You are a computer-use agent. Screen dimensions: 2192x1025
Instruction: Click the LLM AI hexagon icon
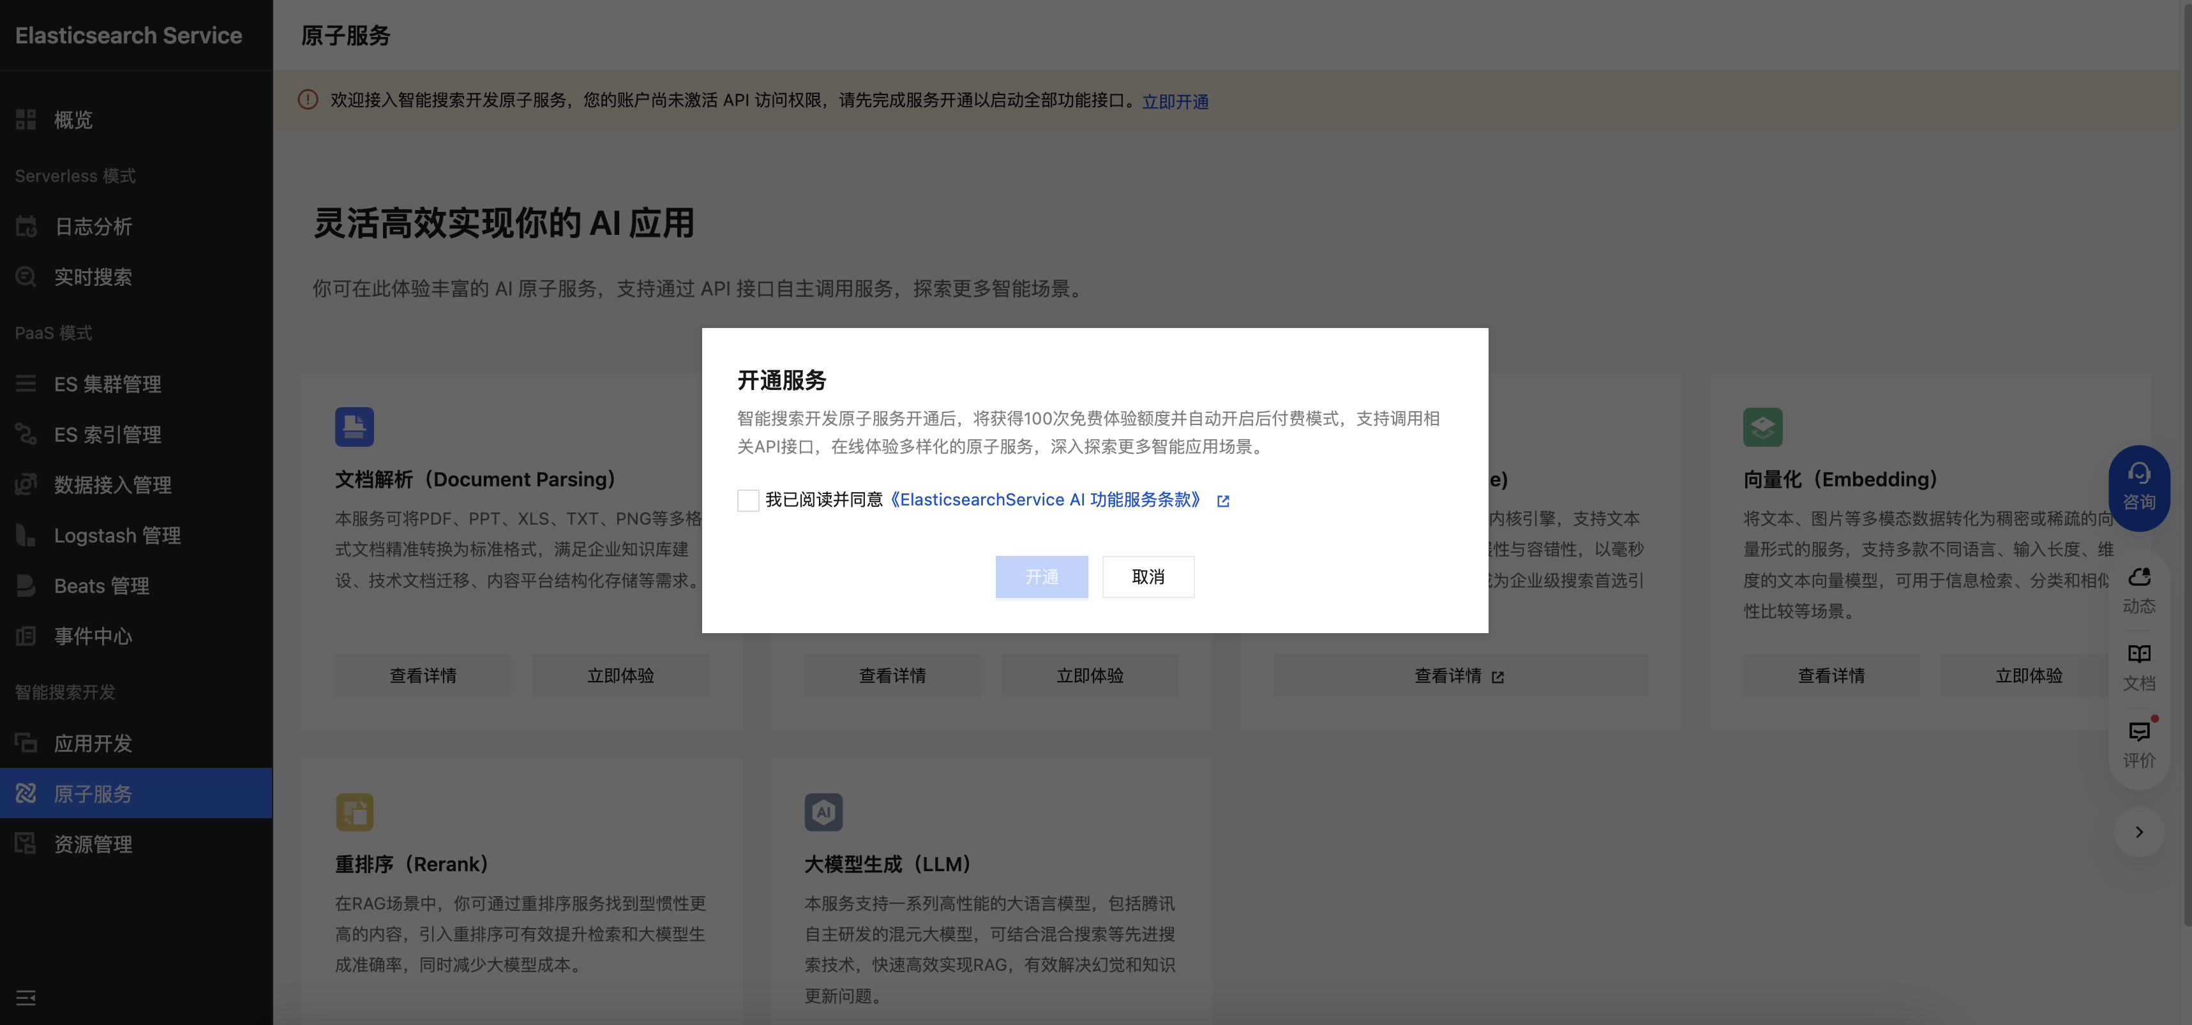point(823,811)
